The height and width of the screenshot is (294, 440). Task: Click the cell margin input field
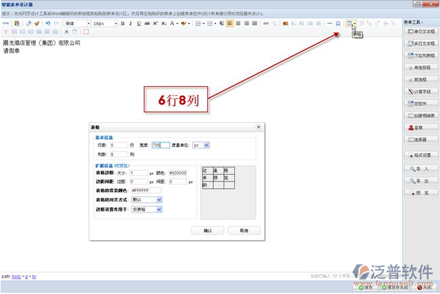(x=138, y=182)
